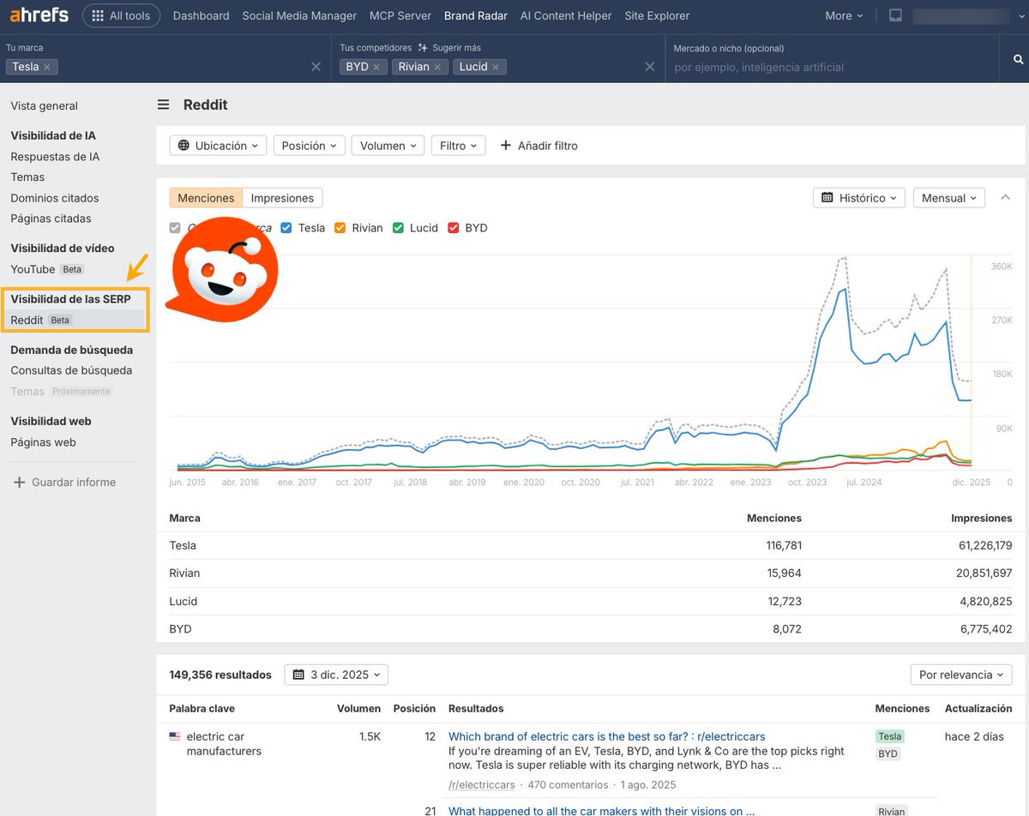Open Páginas citadas in sidebar
This screenshot has width=1029, height=816.
tap(51, 219)
